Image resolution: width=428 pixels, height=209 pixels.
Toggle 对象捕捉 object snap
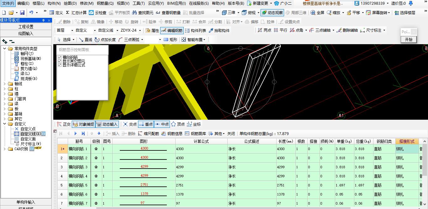tap(83, 124)
